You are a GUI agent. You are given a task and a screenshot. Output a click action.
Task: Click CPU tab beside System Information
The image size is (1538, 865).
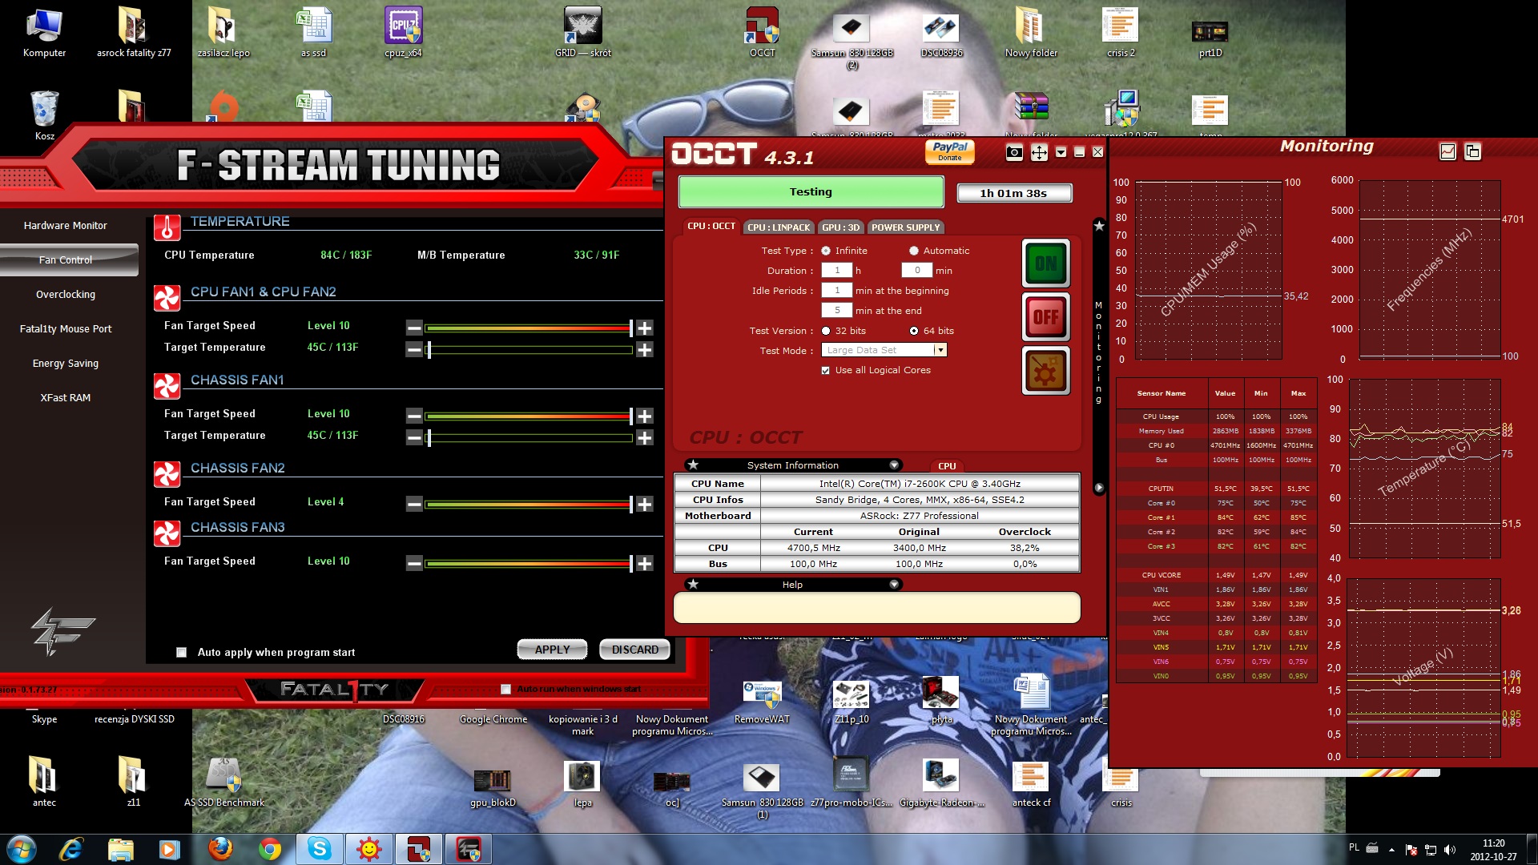pos(947,466)
